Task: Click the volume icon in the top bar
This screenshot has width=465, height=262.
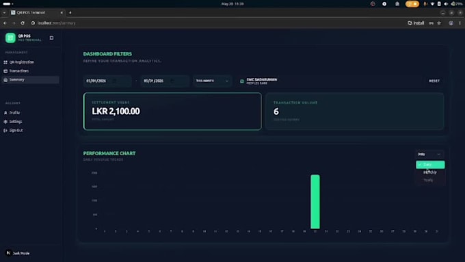Action: (446, 4)
